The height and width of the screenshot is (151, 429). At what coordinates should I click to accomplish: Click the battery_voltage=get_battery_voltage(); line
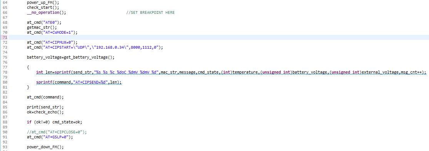pos(70,57)
